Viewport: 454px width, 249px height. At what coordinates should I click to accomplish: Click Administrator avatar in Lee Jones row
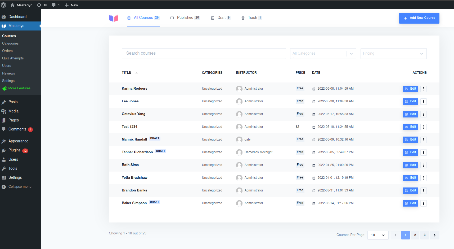click(239, 102)
